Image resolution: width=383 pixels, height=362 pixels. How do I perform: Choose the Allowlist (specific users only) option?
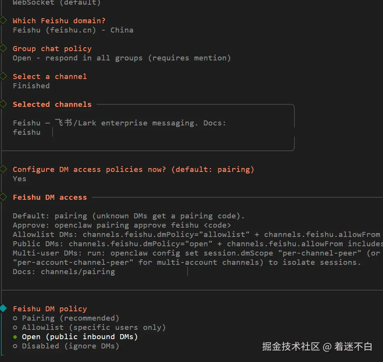point(94,327)
